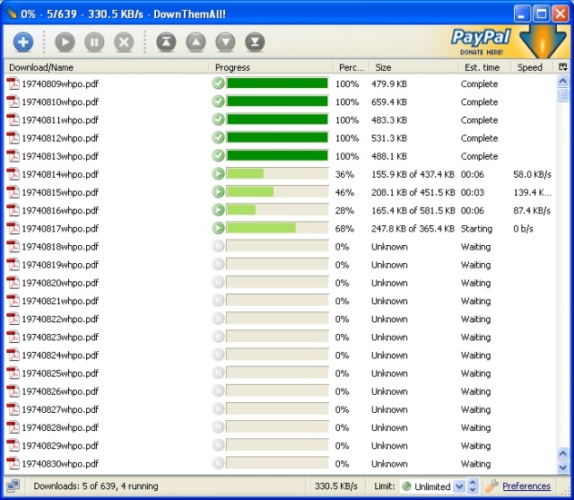Viewport: 574px width, 500px height.
Task: Click the PDF icon of 19740812whpo.pdf
Action: (x=13, y=137)
